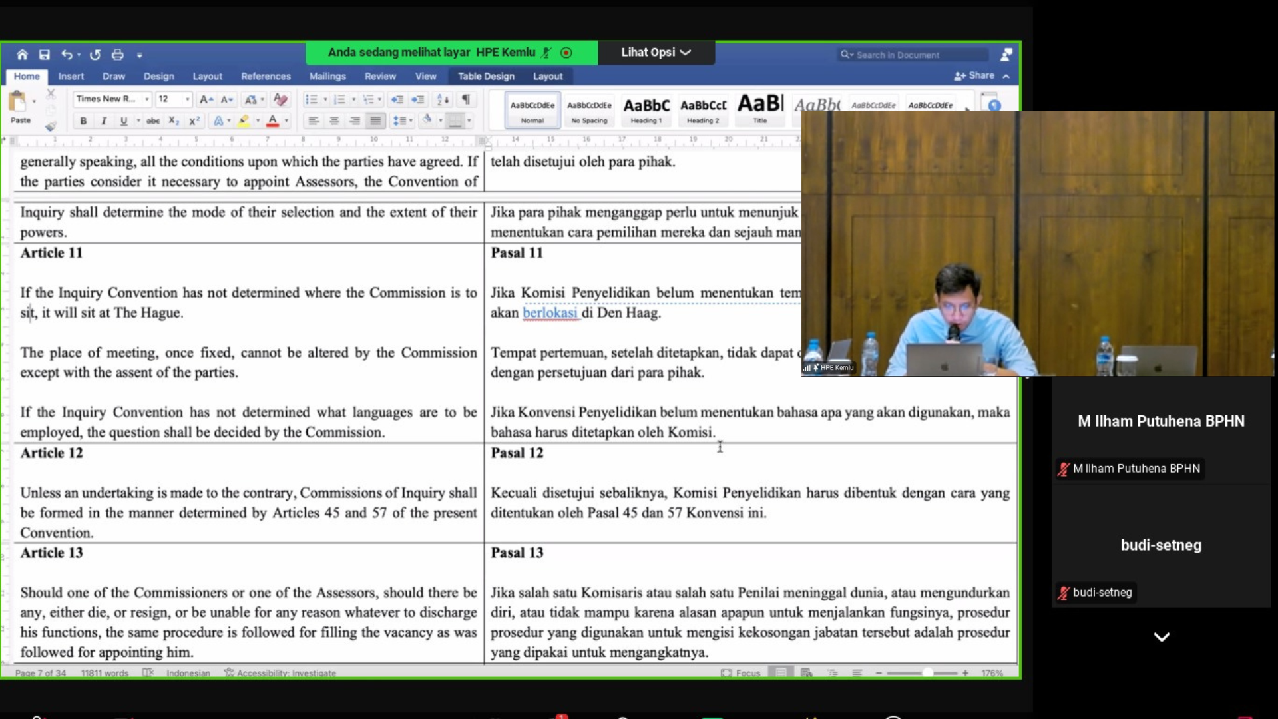This screenshot has height=719, width=1278.
Task: Open the Draw ribbon tab
Action: pos(114,76)
